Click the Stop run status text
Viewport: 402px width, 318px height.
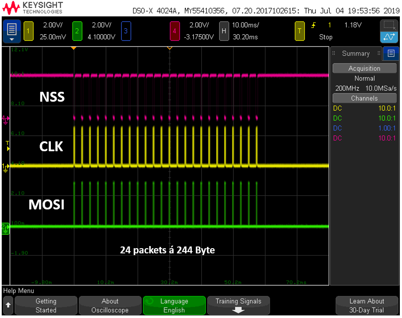(326, 37)
